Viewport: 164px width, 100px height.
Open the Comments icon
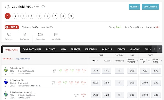tap(9, 35)
